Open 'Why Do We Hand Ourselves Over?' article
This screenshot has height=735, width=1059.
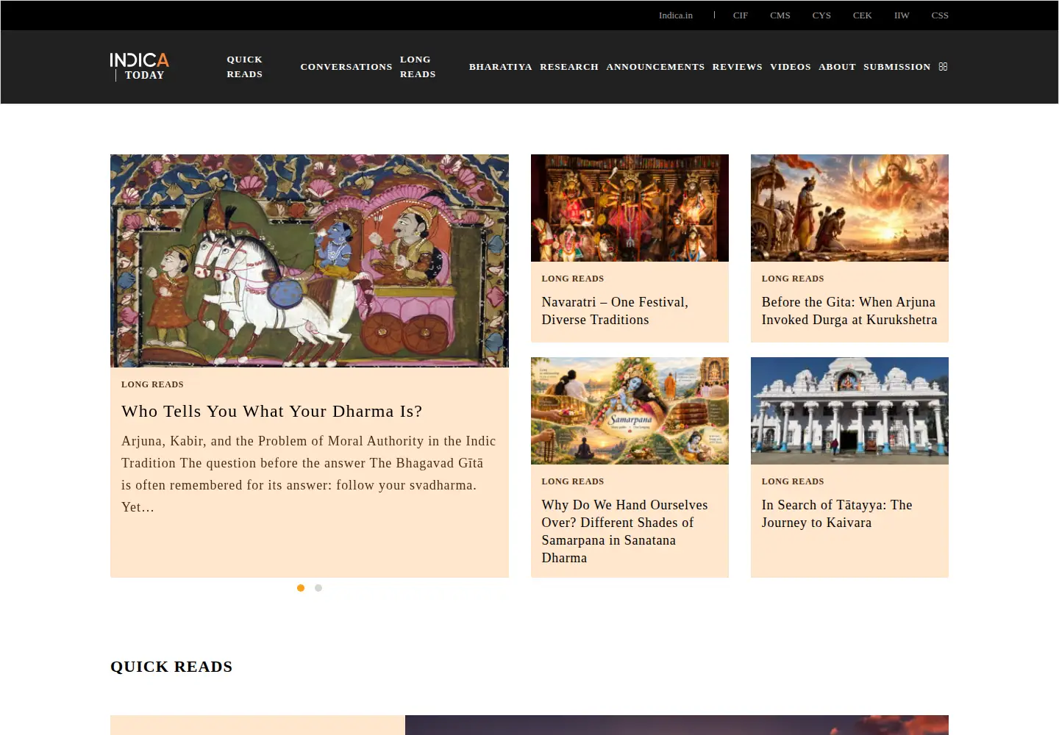625,531
